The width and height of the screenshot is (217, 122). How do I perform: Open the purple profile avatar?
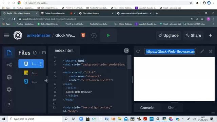click(208, 19)
